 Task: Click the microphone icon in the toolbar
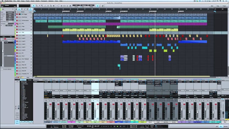[70, 6]
